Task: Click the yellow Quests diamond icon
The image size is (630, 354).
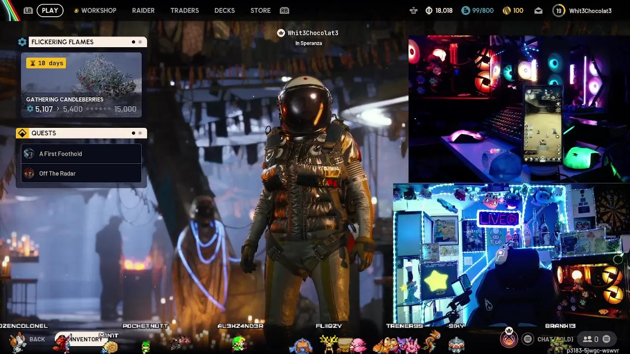Action: [22, 133]
